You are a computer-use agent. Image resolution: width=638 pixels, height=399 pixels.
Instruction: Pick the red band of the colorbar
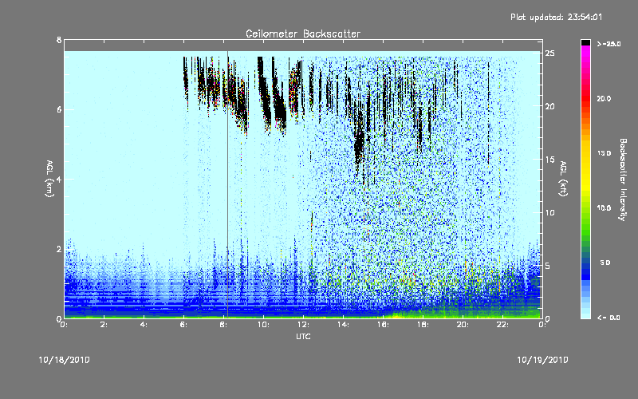[585, 100]
